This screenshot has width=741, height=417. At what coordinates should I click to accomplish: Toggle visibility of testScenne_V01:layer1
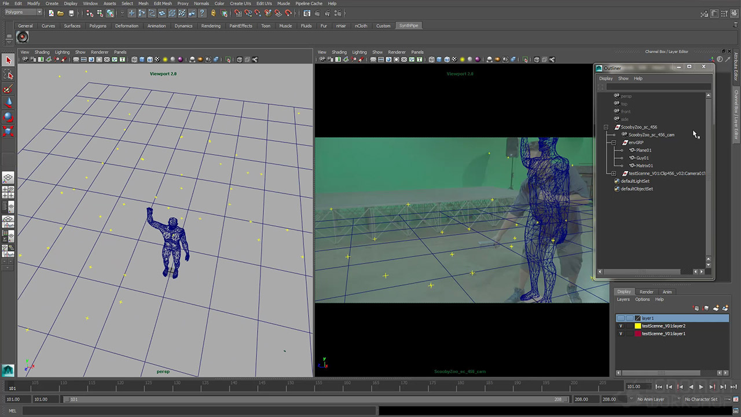coord(621,334)
